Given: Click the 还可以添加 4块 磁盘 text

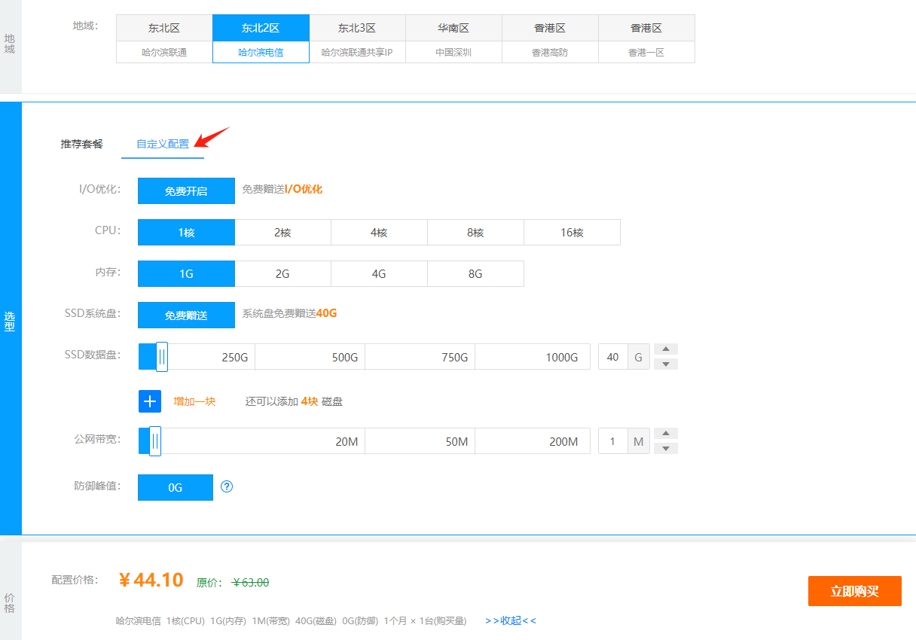Looking at the screenshot, I should pos(294,402).
